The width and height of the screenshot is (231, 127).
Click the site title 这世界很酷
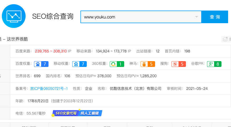(17, 39)
